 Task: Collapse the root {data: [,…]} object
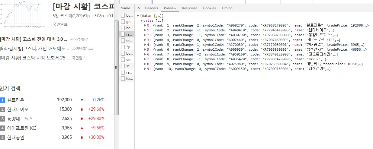(x=138, y=16)
